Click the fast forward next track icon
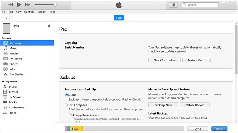The image size is (238, 133). (27, 5)
